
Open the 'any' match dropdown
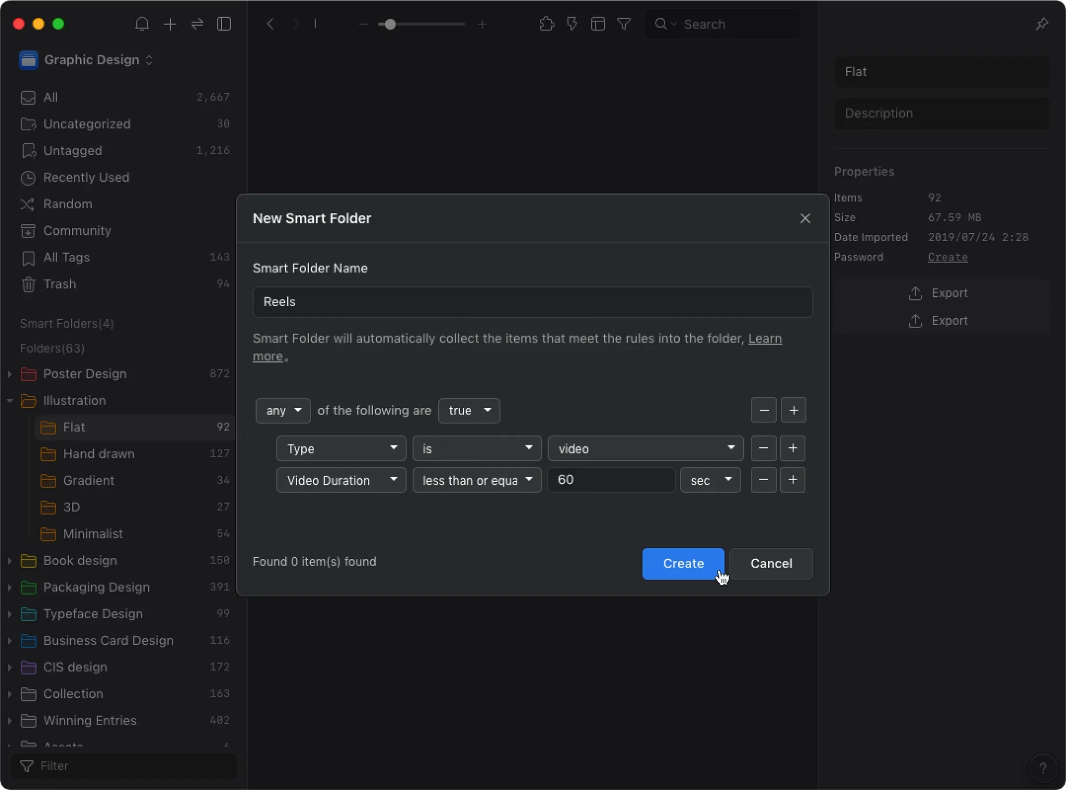pos(283,410)
